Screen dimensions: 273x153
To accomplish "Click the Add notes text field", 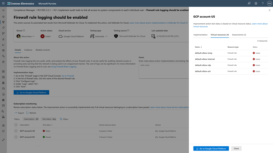I will click(164, 71).
